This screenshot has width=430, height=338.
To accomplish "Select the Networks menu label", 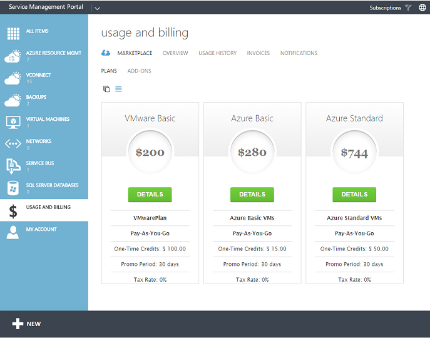I will pyautogui.click(x=39, y=141).
